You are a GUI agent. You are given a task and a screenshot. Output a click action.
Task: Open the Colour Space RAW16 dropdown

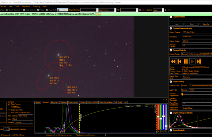pyautogui.click(x=197, y=41)
